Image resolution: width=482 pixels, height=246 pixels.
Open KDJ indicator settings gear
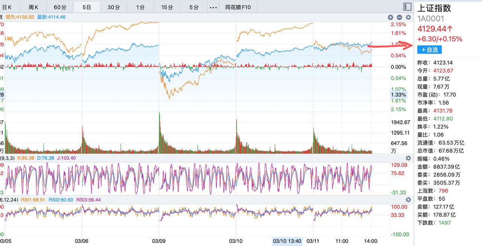click(408, 158)
